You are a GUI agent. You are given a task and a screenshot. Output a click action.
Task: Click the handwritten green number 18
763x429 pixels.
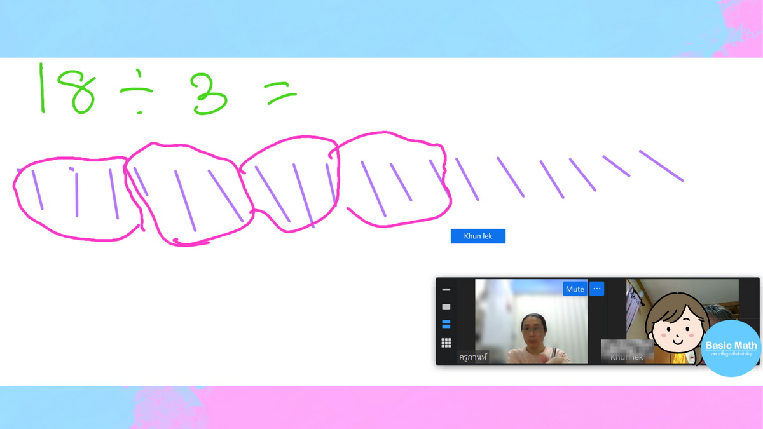pyautogui.click(x=67, y=89)
